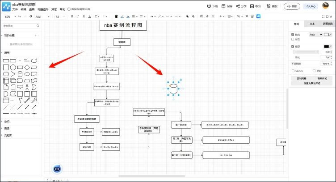The height and width of the screenshot is (182, 336).
Task: Open the robot assistant icon
Action: click(x=58, y=169)
